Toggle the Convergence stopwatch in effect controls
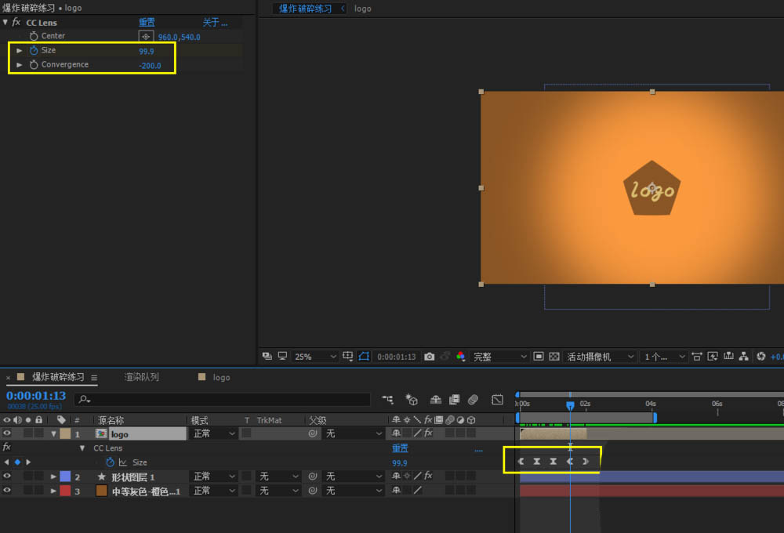 (x=34, y=65)
